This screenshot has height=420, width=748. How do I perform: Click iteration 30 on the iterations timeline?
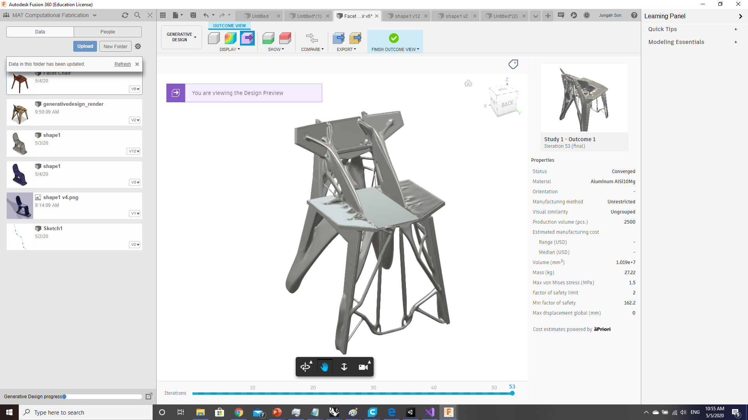pos(373,393)
